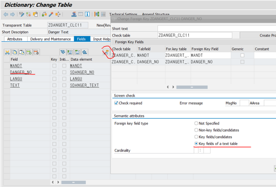276x187 pixels.
Task: Select the Fields tab
Action: pyautogui.click(x=81, y=39)
